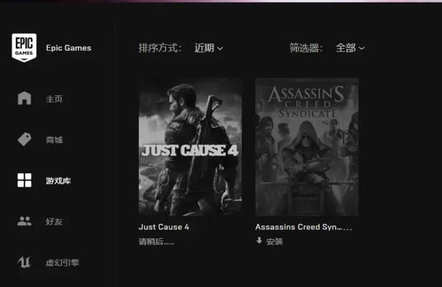Click the home house icon
Image resolution: width=442 pixels, height=287 pixels.
[25, 98]
